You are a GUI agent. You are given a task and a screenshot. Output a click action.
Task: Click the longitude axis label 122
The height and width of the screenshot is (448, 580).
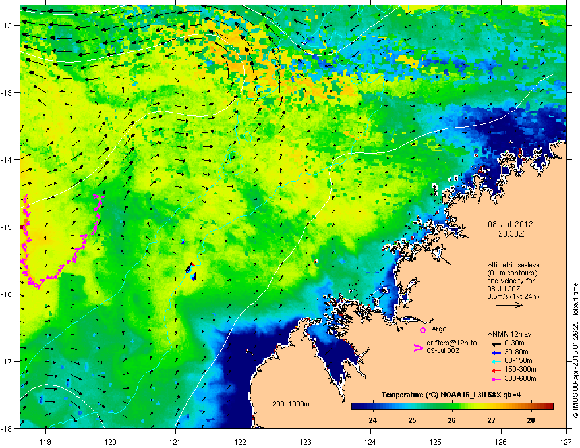tap(241, 441)
